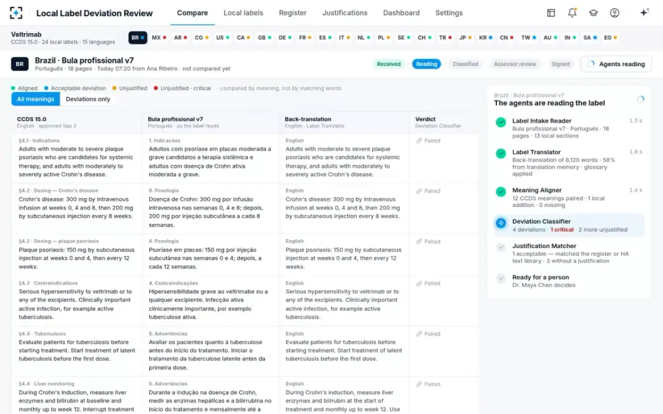This screenshot has width=663, height=414.
Task: Click the Reading progress stage
Action: 427,64
